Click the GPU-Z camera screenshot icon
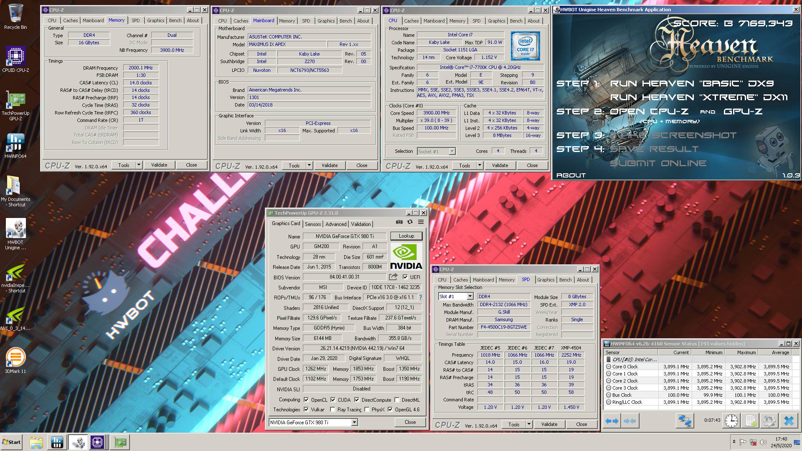The height and width of the screenshot is (451, 802). [399, 222]
